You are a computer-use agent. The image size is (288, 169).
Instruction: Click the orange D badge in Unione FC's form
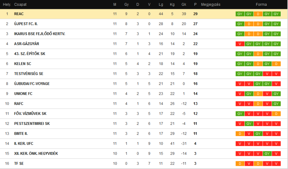coord(258,94)
